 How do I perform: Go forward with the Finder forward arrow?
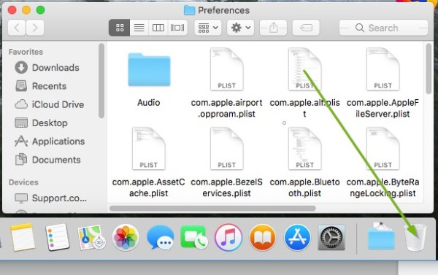(35, 28)
